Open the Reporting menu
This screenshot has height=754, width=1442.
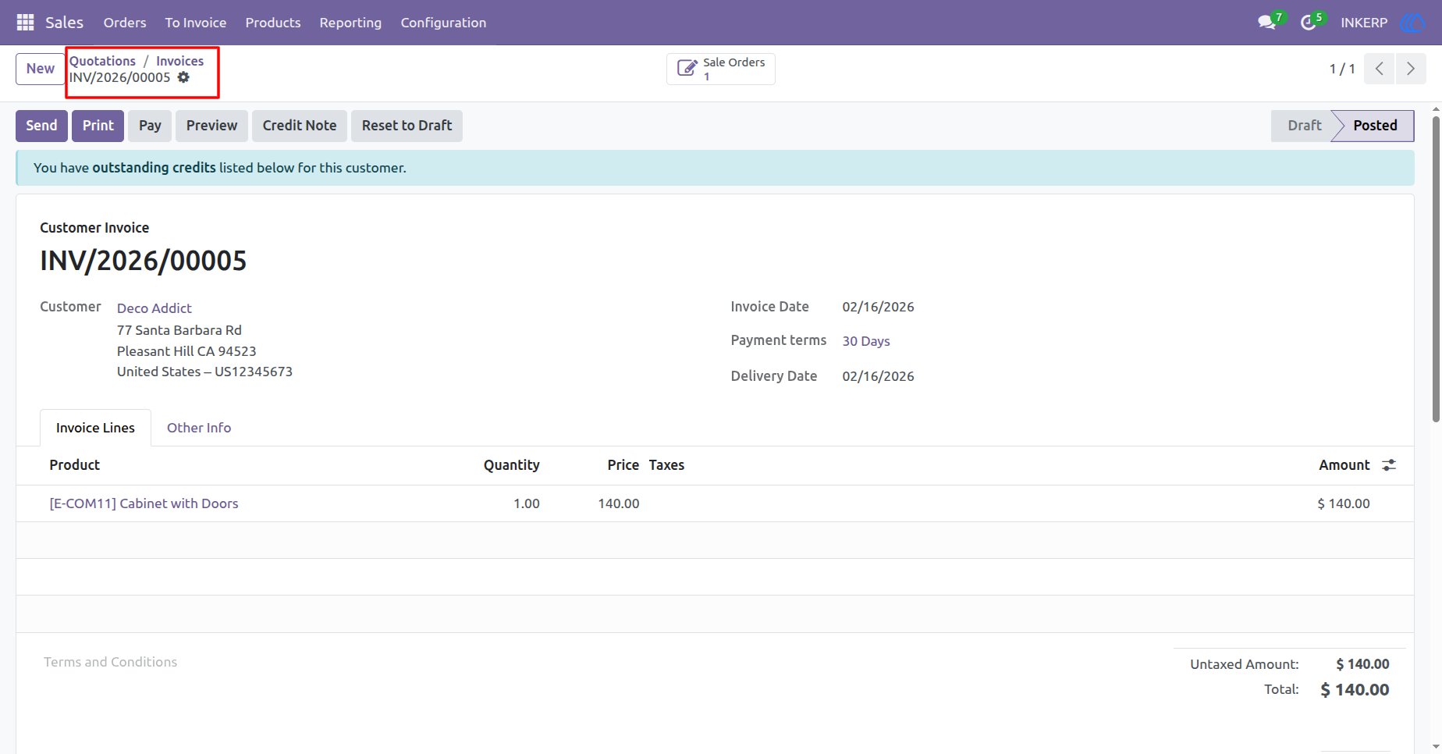pos(350,23)
